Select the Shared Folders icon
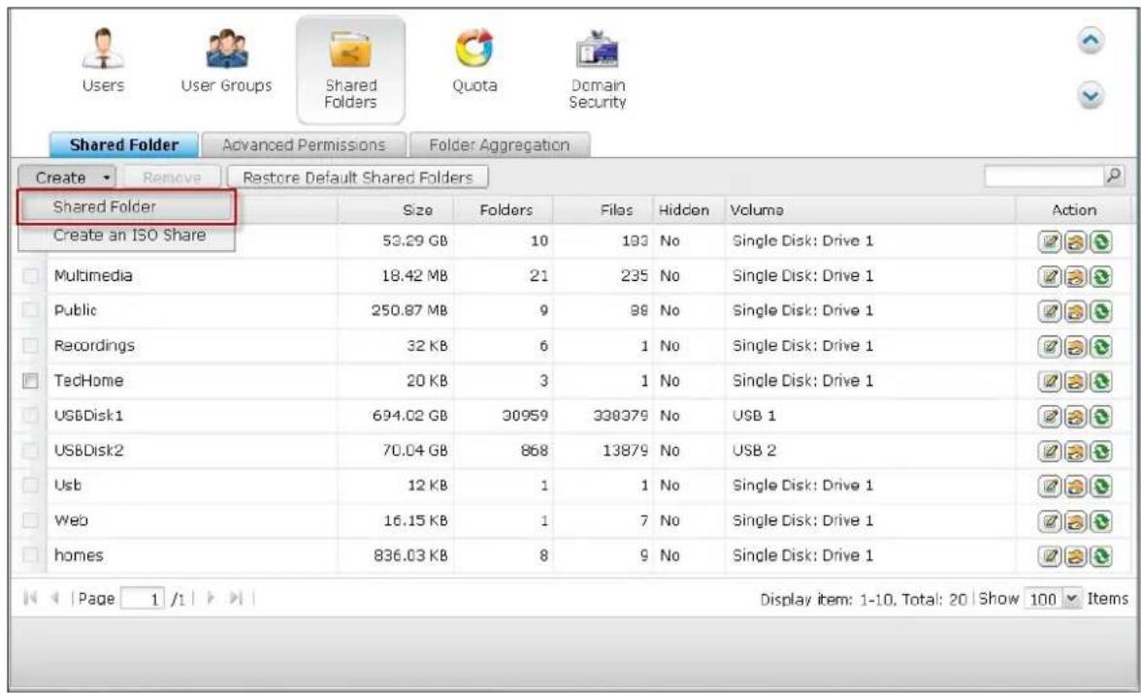Viewport: 1141px width, 693px height. click(350, 49)
